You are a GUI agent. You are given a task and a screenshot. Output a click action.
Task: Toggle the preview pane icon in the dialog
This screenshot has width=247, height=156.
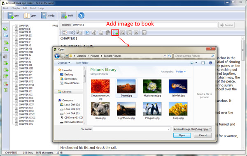pyautogui.click(x=203, y=63)
